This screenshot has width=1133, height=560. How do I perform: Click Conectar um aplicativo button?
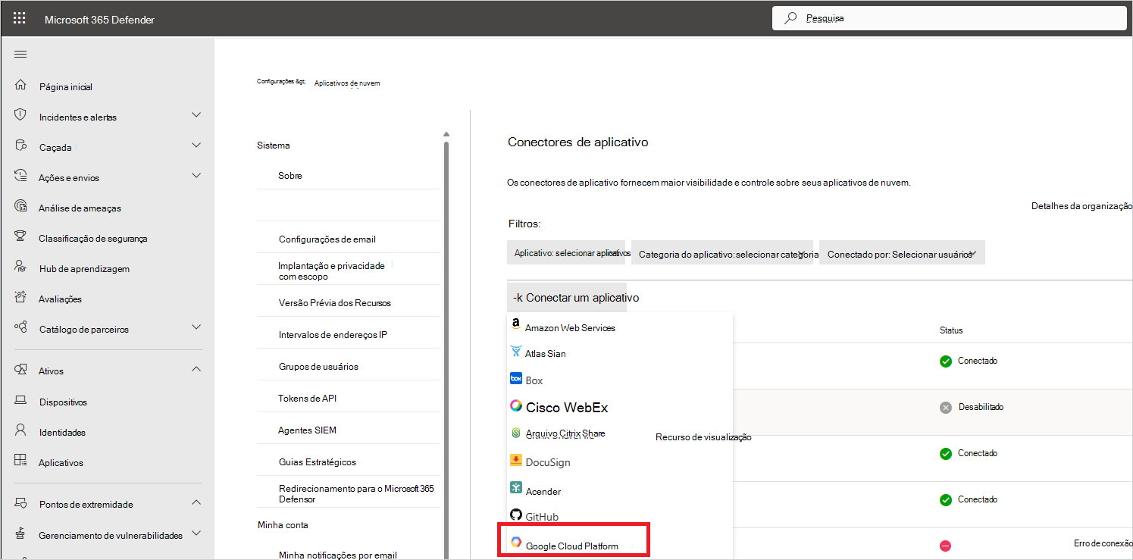tap(567, 297)
